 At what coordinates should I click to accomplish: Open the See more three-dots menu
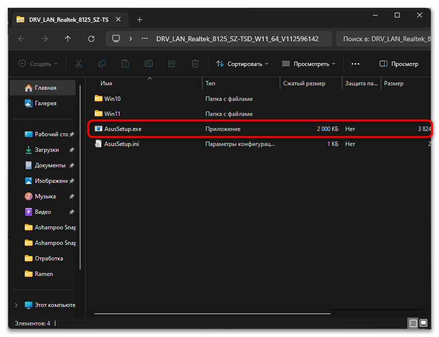[355, 64]
